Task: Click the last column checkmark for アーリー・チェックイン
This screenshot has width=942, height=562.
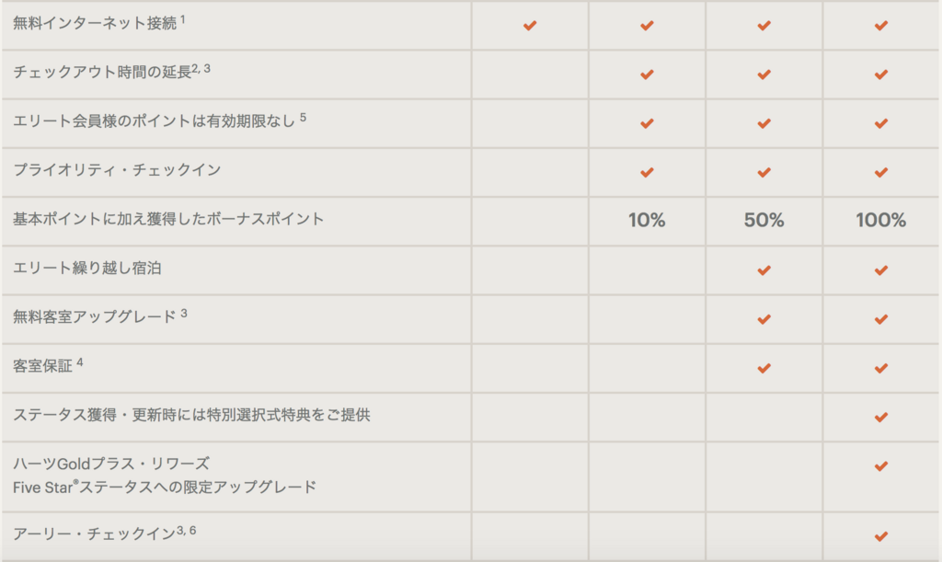Action: 880,536
